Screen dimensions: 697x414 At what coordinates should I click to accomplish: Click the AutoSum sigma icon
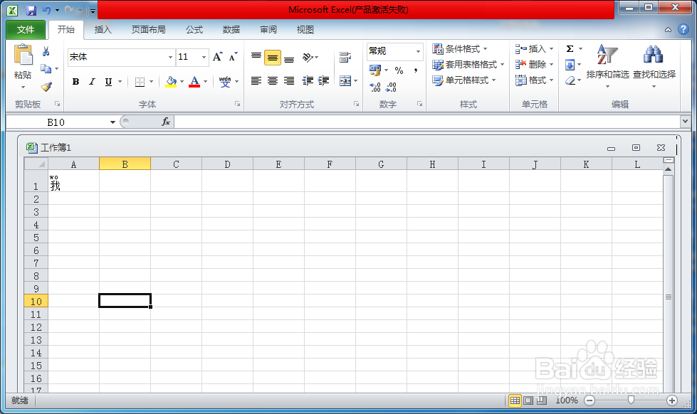coord(570,49)
